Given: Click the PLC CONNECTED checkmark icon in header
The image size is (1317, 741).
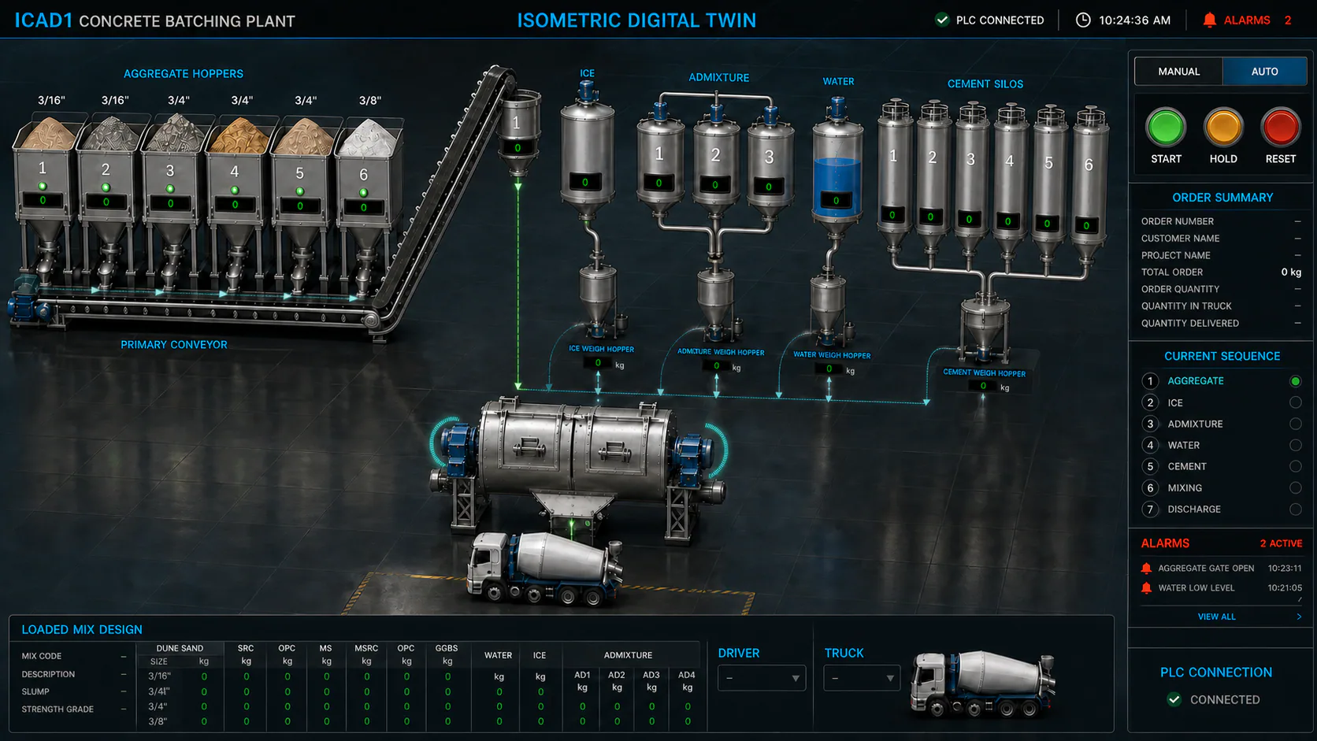Looking at the screenshot, I should pyautogui.click(x=942, y=20).
